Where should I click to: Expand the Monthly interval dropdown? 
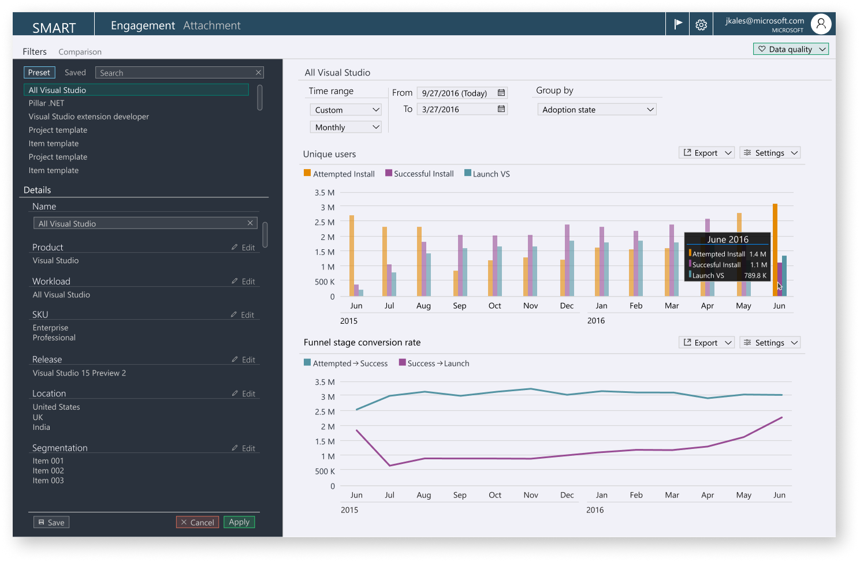[346, 127]
